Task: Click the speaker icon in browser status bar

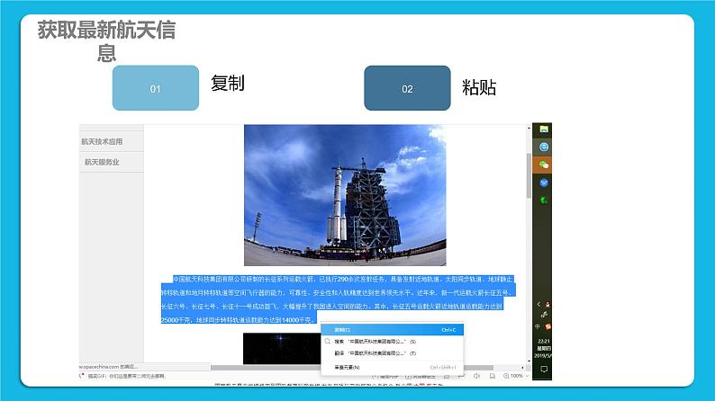Action: 476,376
